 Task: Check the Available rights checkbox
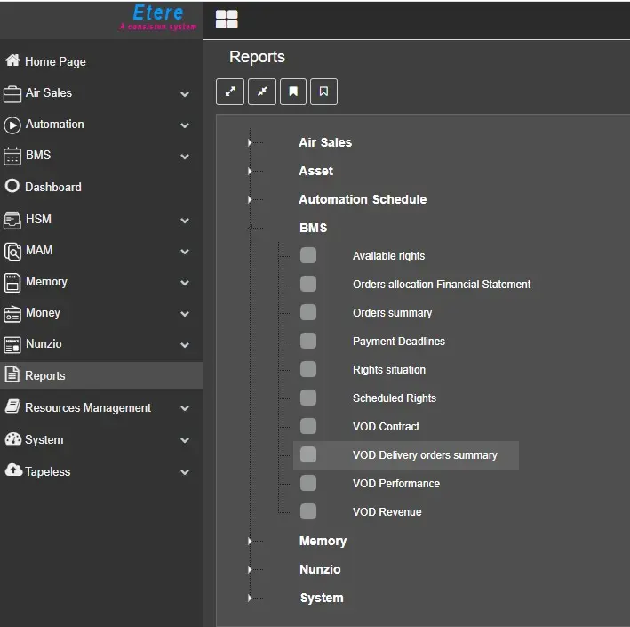tap(308, 256)
